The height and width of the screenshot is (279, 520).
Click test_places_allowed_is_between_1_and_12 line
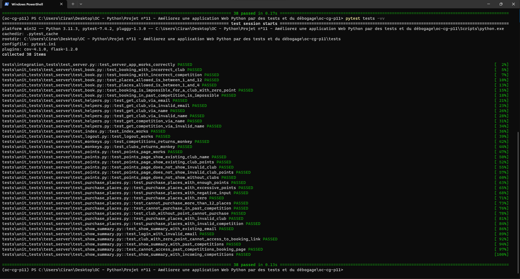coord(110,80)
